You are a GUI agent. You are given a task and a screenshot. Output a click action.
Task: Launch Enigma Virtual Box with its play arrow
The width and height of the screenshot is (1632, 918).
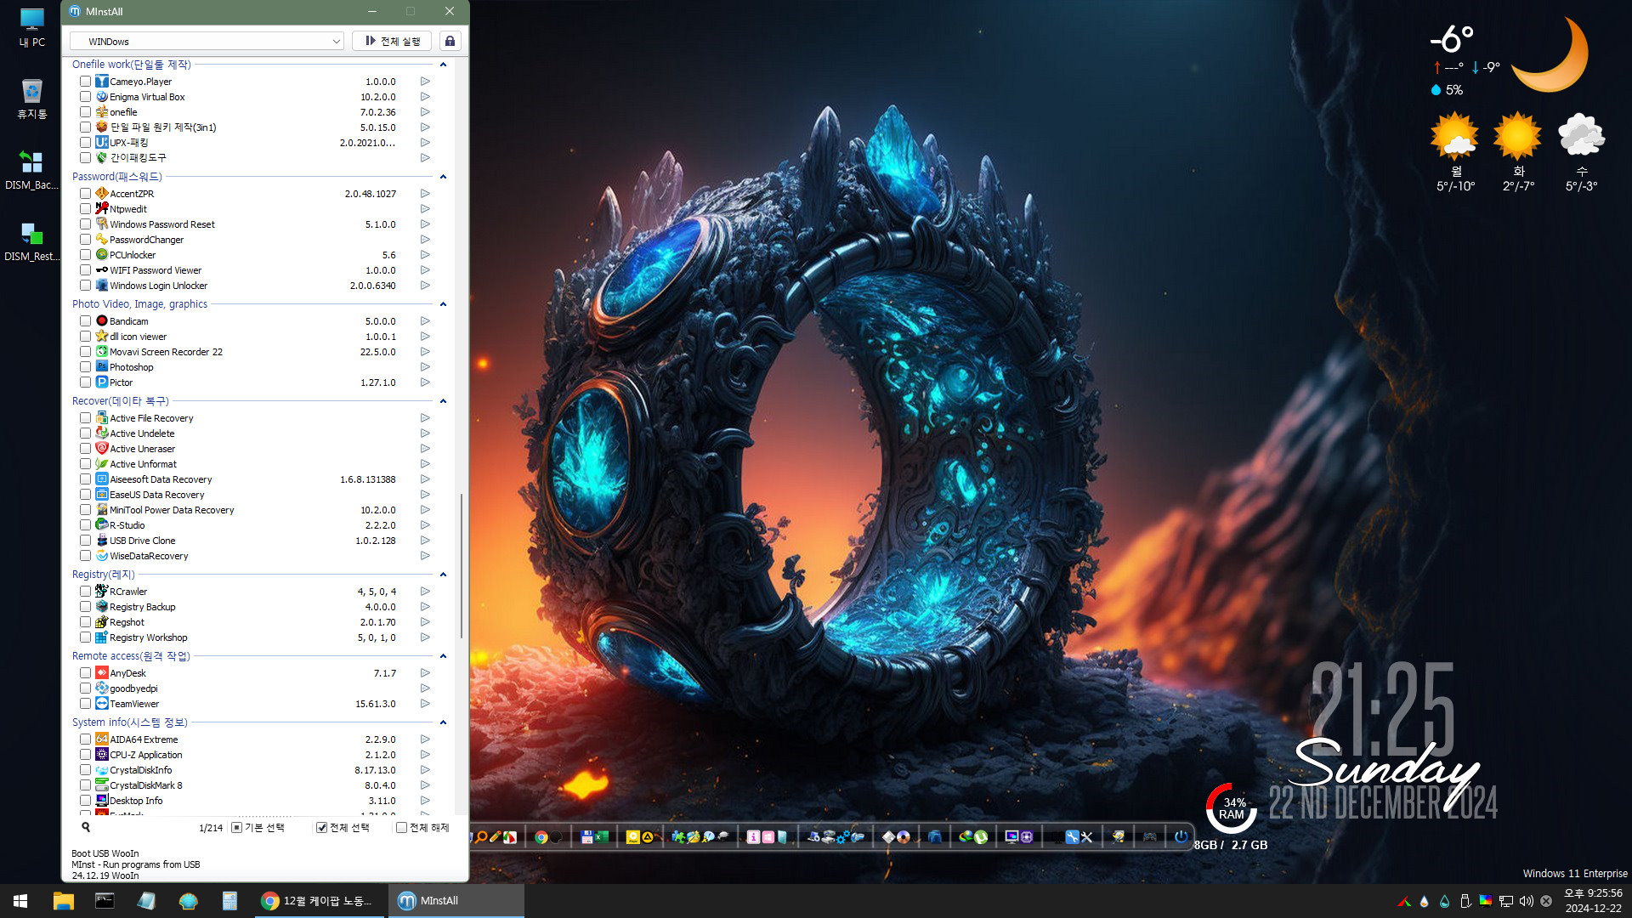click(425, 97)
